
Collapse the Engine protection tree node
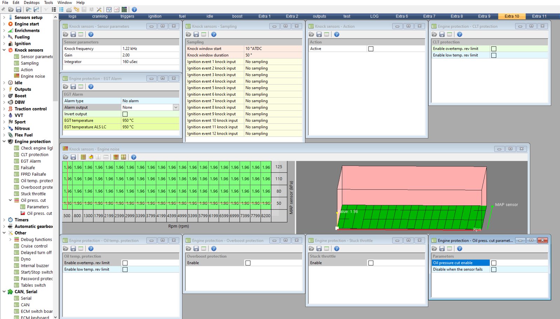click(x=4, y=141)
